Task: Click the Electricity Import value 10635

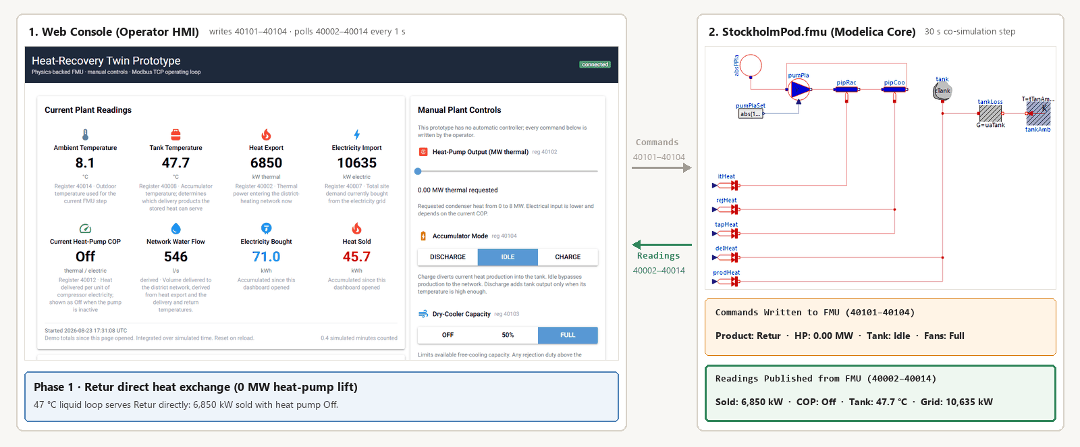Action: pyautogui.click(x=356, y=163)
